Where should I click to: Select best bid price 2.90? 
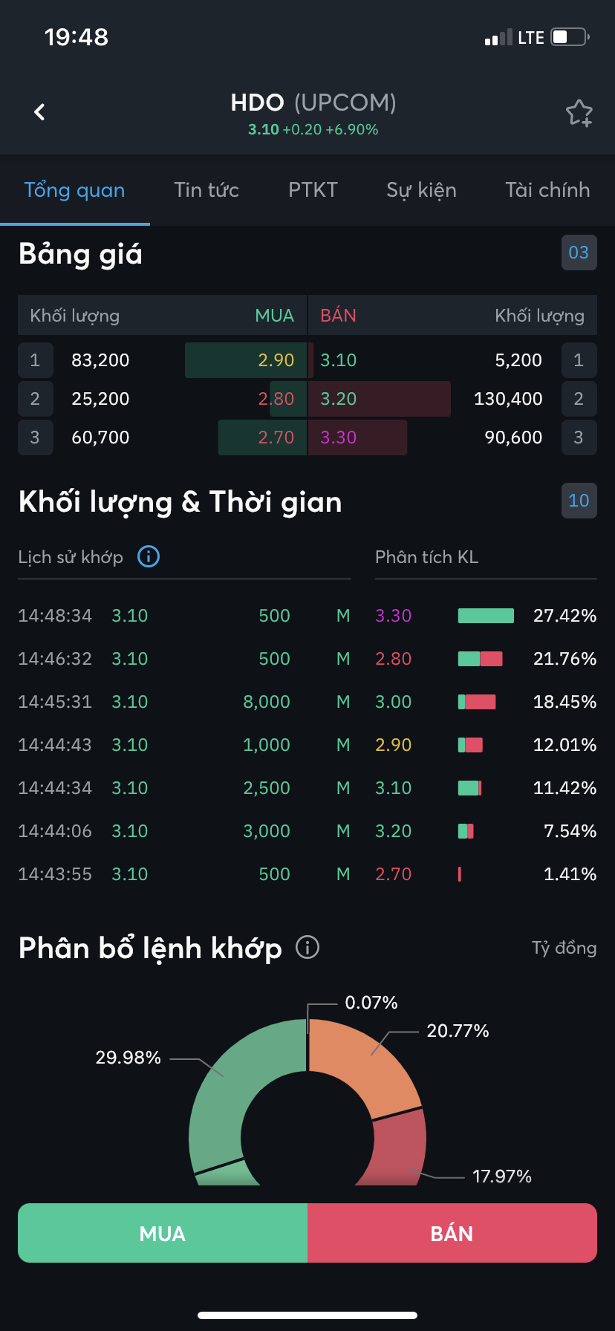[276, 360]
